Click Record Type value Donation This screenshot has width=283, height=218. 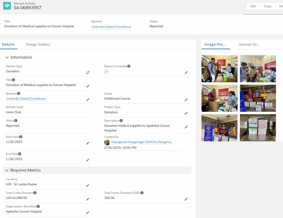(13, 71)
